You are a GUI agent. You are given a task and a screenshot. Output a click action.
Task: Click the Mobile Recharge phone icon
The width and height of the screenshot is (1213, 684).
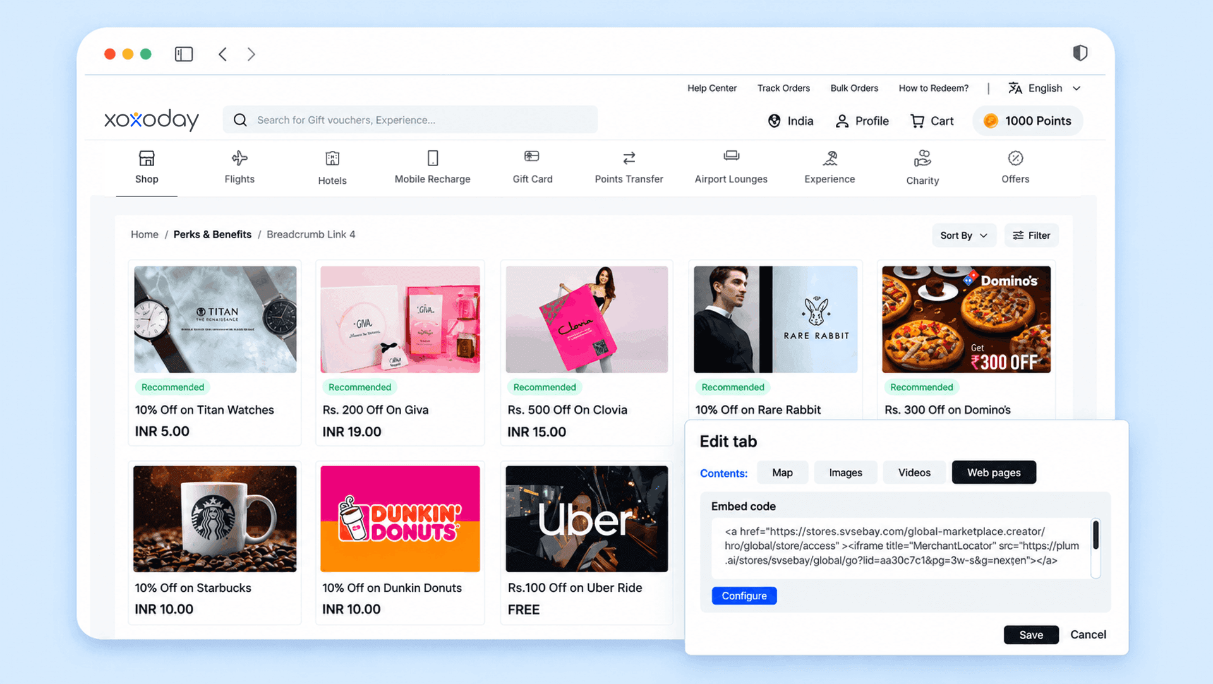433,158
